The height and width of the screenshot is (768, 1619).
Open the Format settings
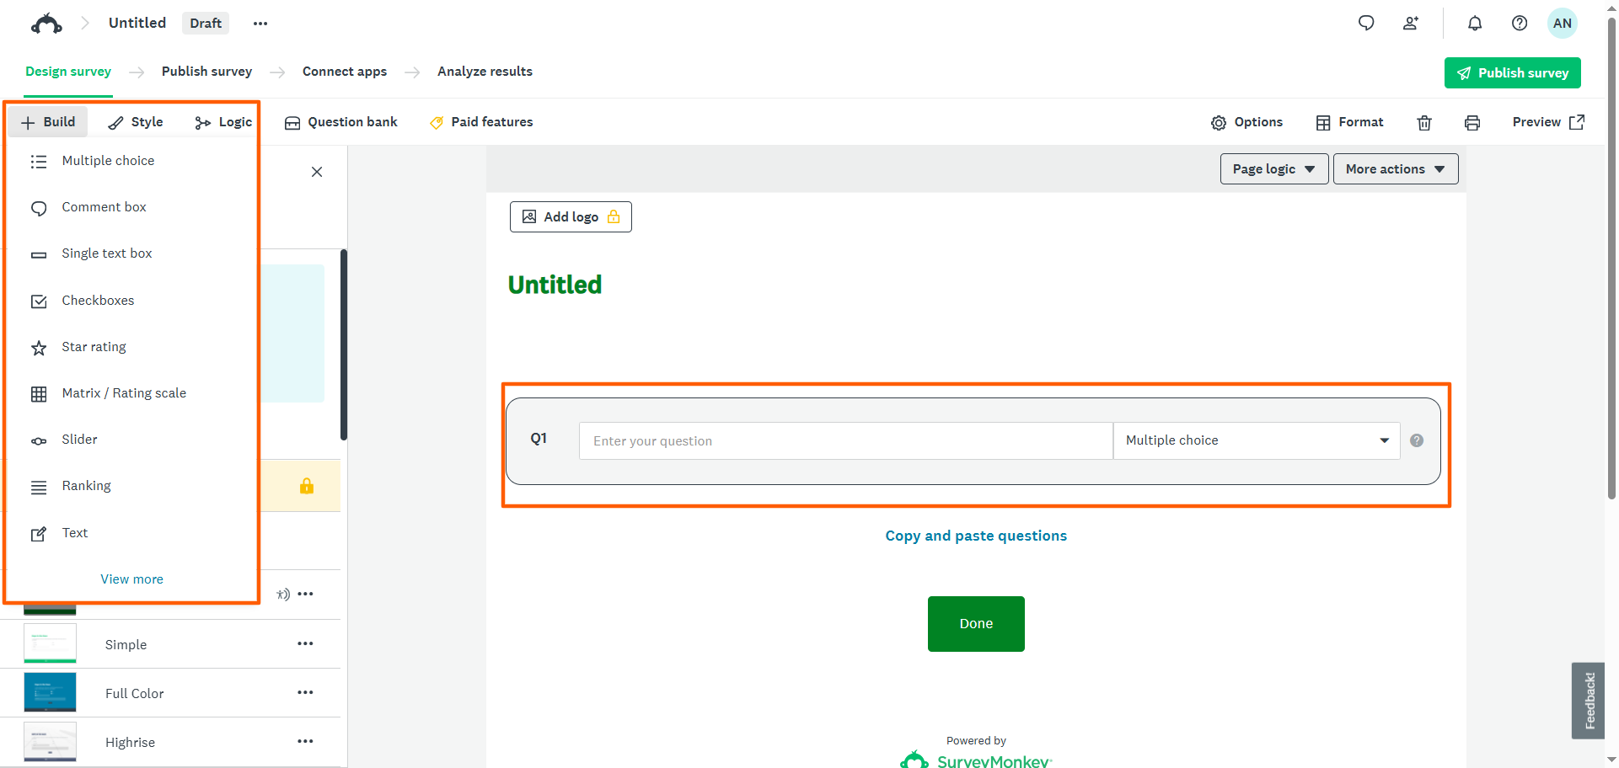coord(1349,122)
